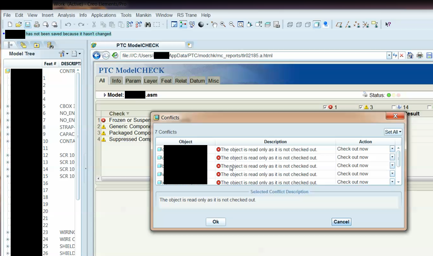Toggle datum planes display icon
This screenshot has height=256, width=433.
(x=339, y=24)
